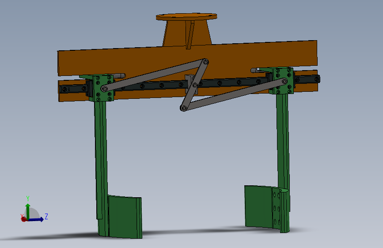
Task: Click the 'Y' label on the triad
Action: (28, 199)
